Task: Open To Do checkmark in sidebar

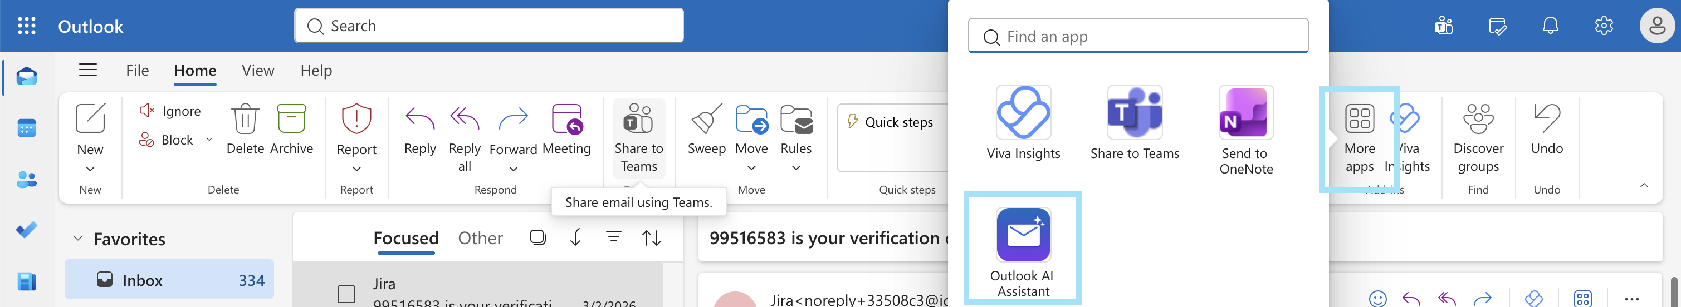Action: click(x=27, y=230)
